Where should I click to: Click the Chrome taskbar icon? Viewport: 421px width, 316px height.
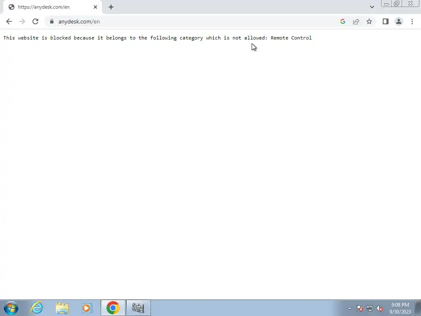point(113,308)
